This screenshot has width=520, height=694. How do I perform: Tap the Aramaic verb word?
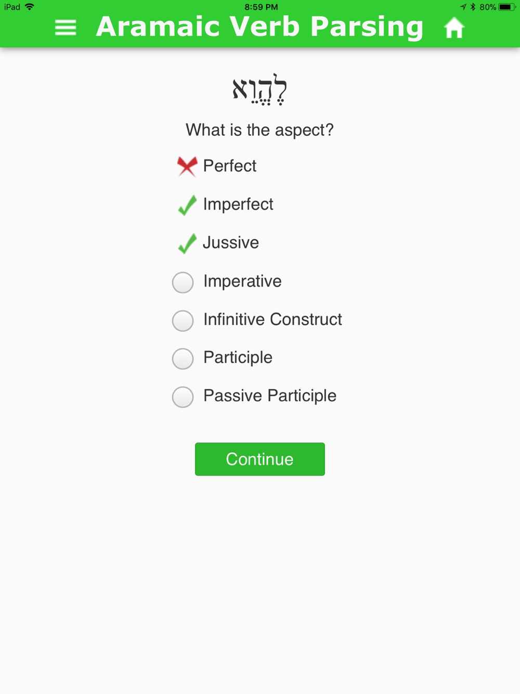coord(259,89)
